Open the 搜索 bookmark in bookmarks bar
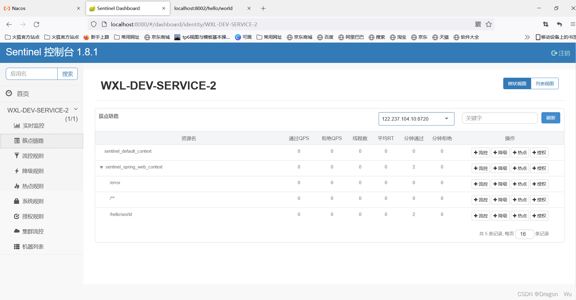 [377, 37]
